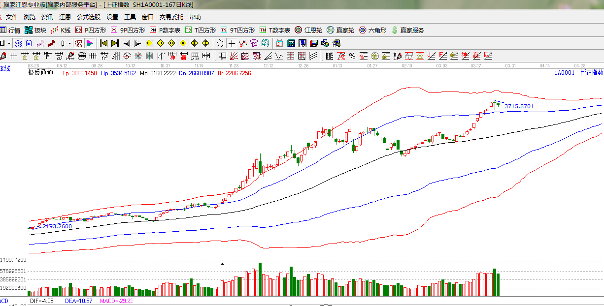Toggle the crosshair cursor button
Viewport: 604px width, 306px height.
coord(231,43)
